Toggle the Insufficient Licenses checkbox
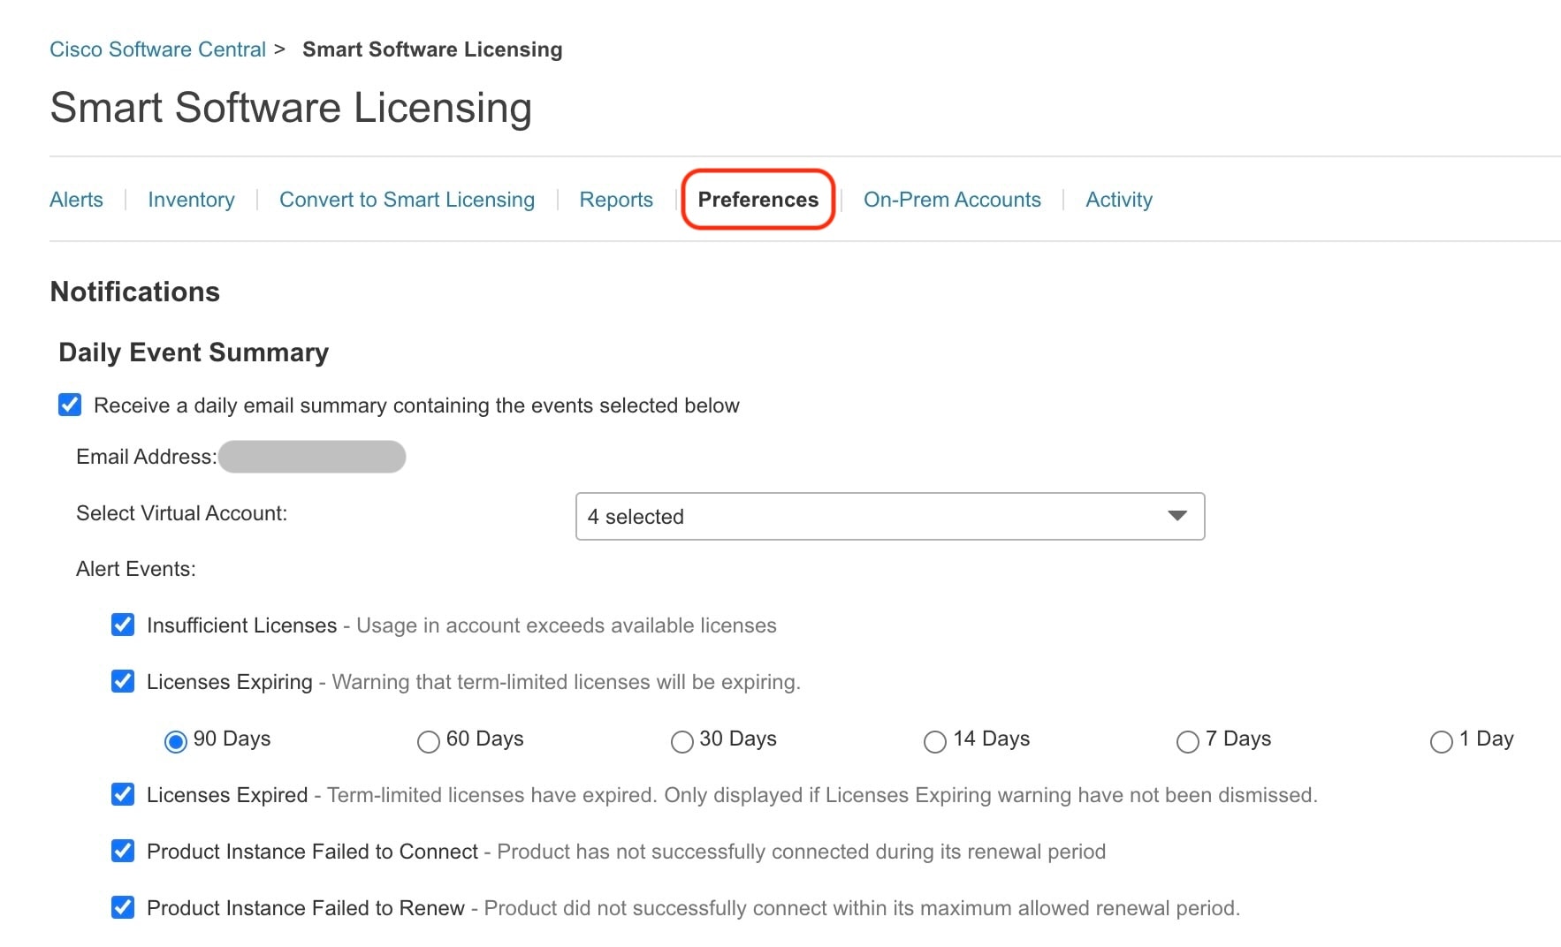Image resolution: width=1561 pixels, height=947 pixels. point(123,625)
